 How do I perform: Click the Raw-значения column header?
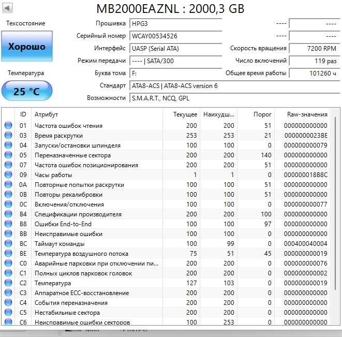(302, 114)
